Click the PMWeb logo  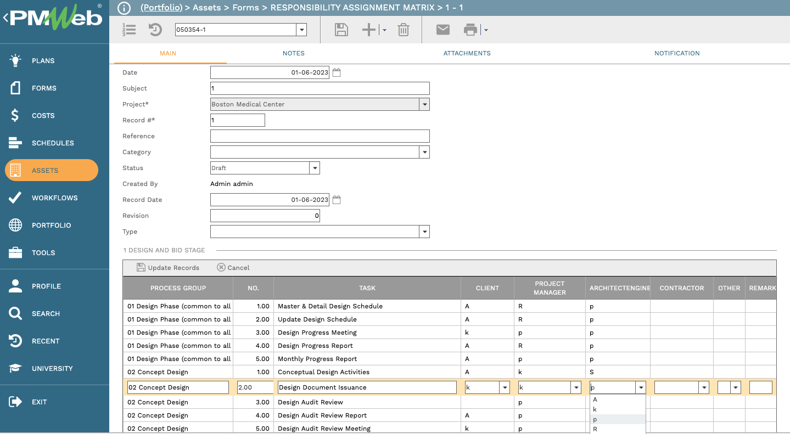coord(55,18)
